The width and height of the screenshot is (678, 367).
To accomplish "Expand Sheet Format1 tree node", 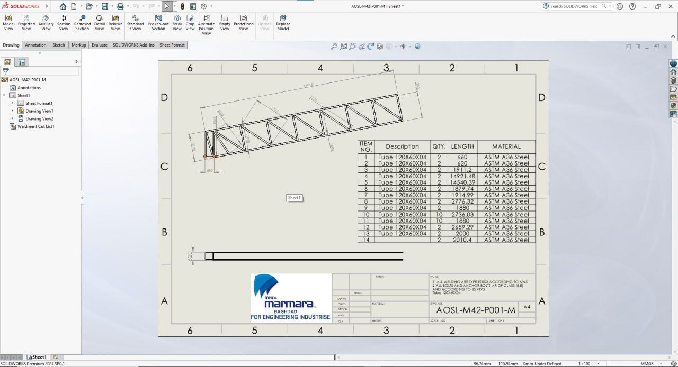I will [x=12, y=103].
